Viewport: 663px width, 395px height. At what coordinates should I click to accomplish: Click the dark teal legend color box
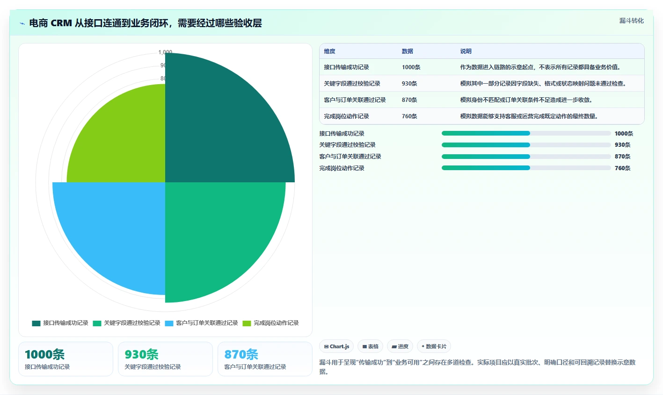(x=36, y=323)
